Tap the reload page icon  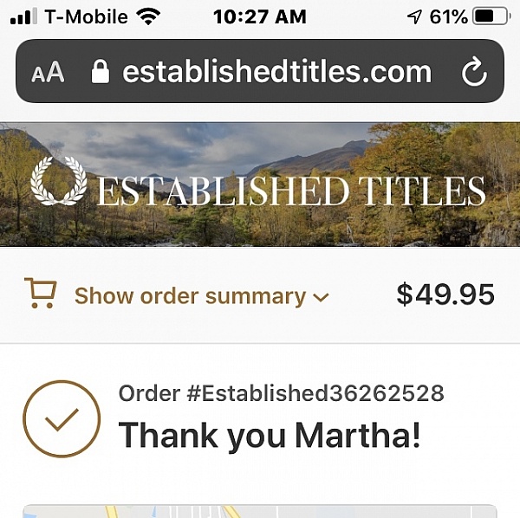point(474,72)
